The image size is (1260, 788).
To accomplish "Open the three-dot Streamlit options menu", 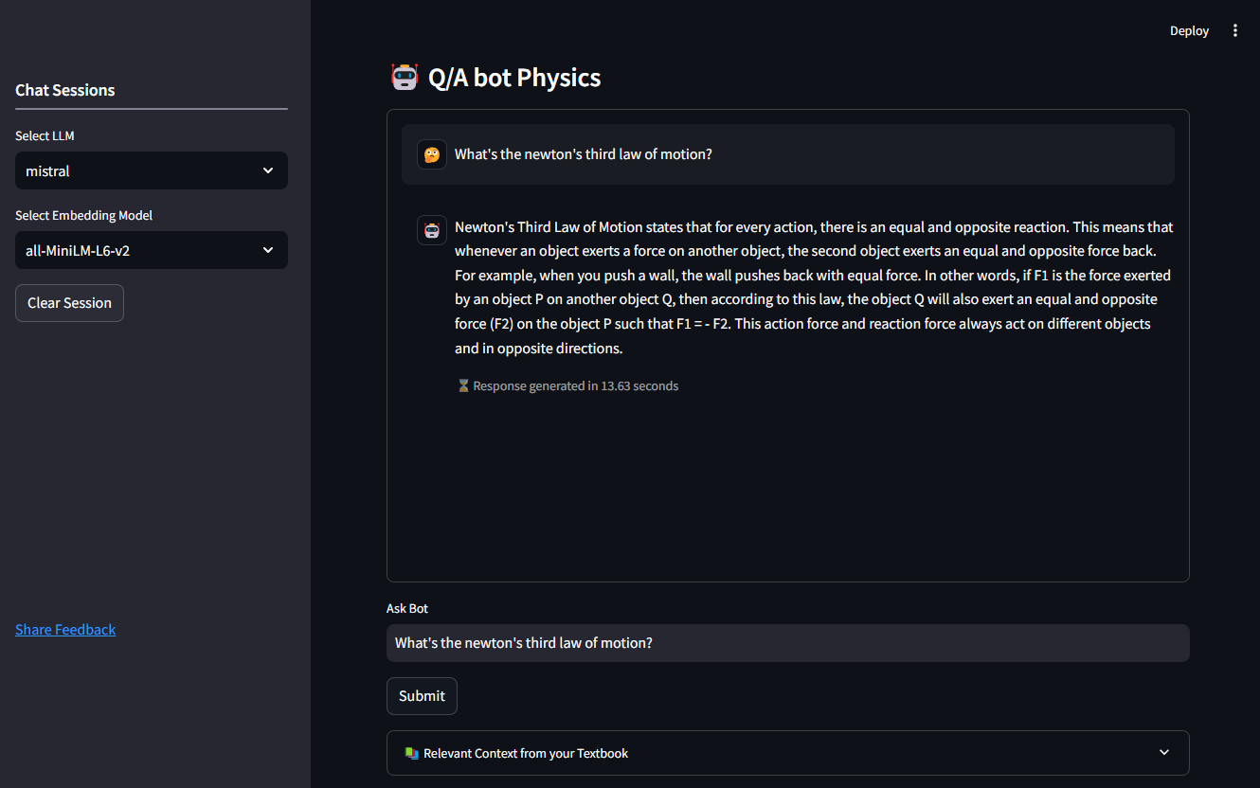I will point(1235,29).
